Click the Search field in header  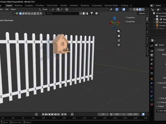coord(61,13)
